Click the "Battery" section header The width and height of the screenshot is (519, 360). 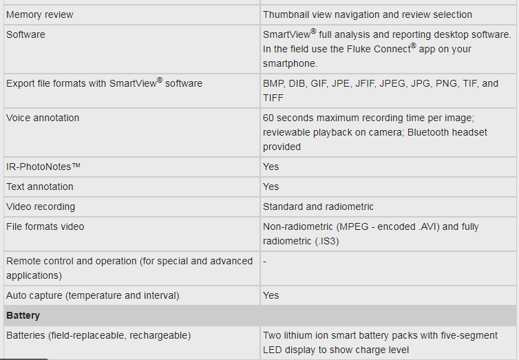(x=23, y=315)
